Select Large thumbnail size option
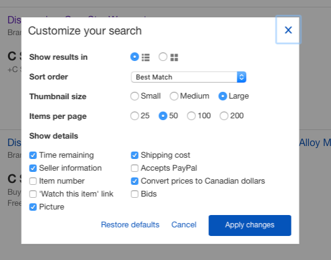The height and width of the screenshot is (260, 331). tap(223, 96)
